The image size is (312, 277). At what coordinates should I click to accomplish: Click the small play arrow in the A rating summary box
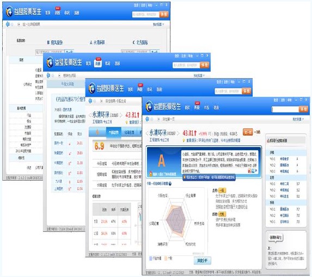coord(256,171)
